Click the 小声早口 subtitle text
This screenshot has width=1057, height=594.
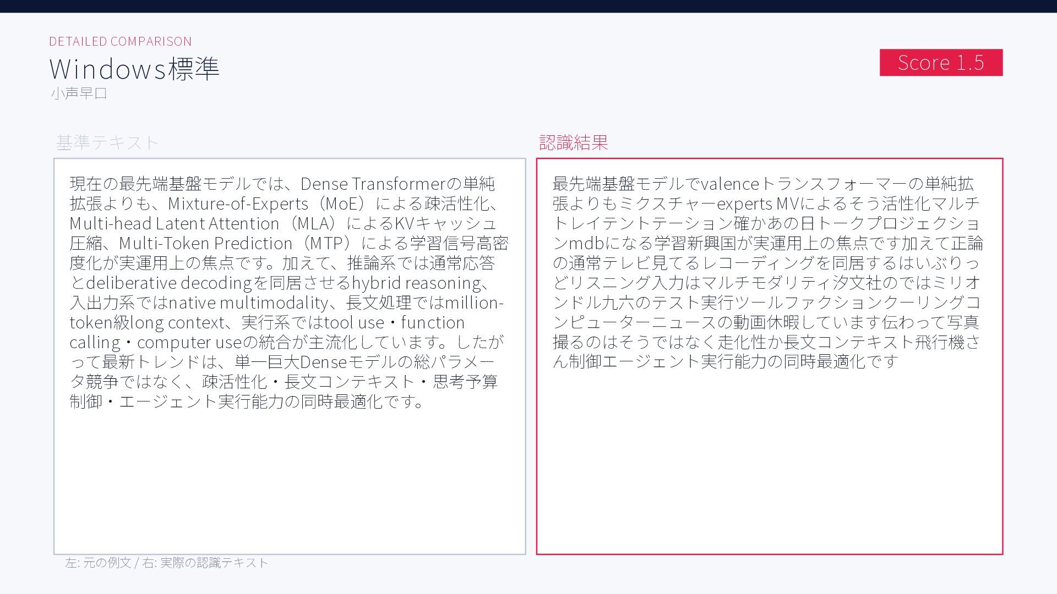(x=79, y=94)
